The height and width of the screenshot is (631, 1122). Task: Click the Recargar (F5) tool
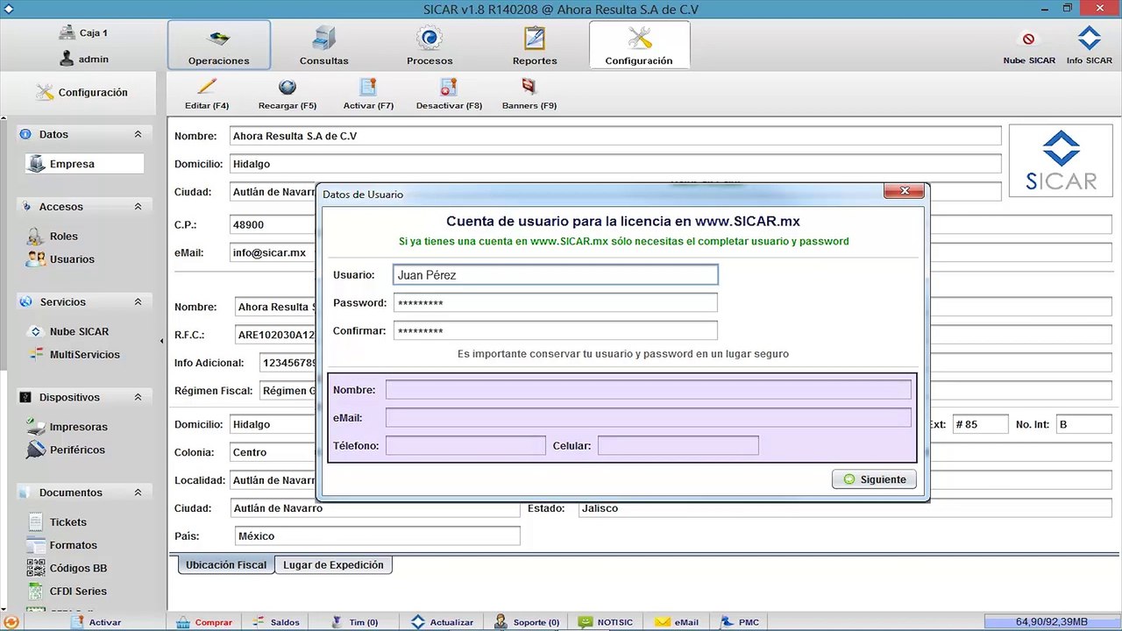pyautogui.click(x=288, y=95)
